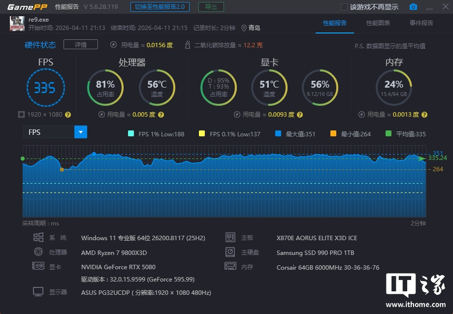The image size is (453, 314).
Task: Click the CO2 emissions bottle icon
Action: click(187, 45)
